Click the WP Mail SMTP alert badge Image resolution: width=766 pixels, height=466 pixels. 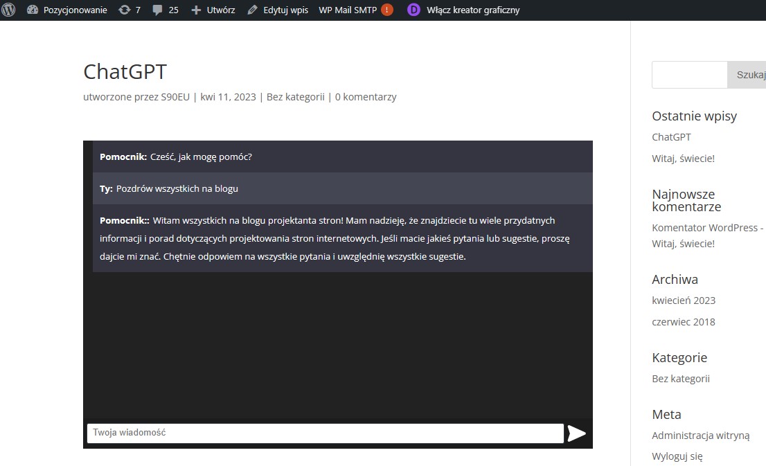pos(387,10)
